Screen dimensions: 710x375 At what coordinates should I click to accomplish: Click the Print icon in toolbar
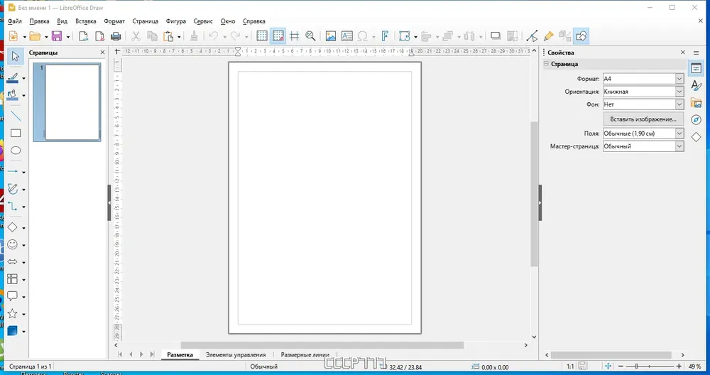[116, 36]
